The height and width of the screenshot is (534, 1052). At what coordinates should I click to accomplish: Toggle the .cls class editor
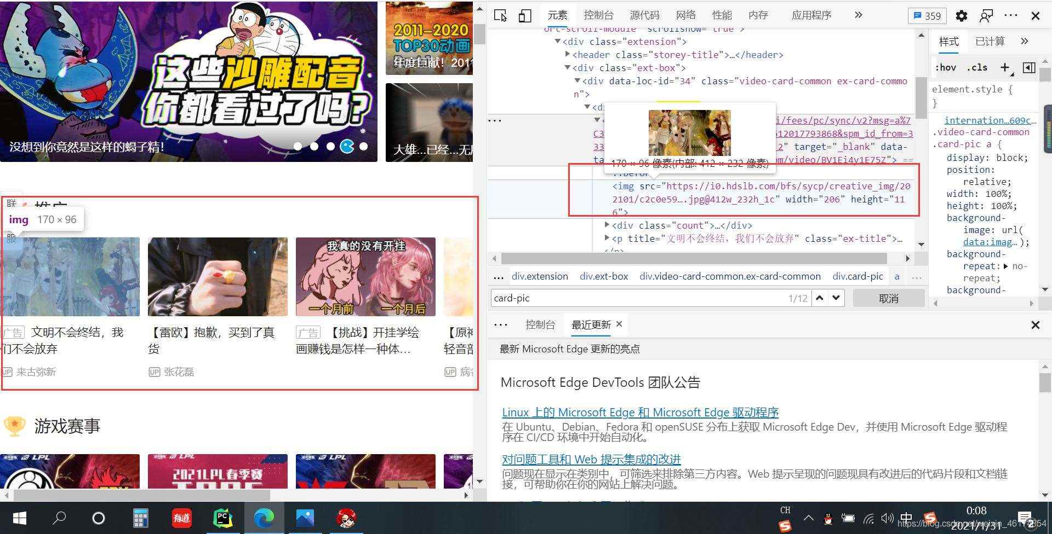pos(976,67)
